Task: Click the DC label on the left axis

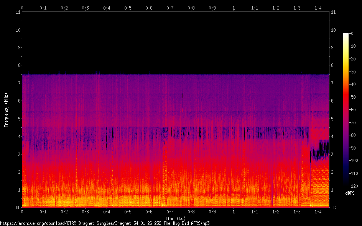Action: [x=17, y=207]
